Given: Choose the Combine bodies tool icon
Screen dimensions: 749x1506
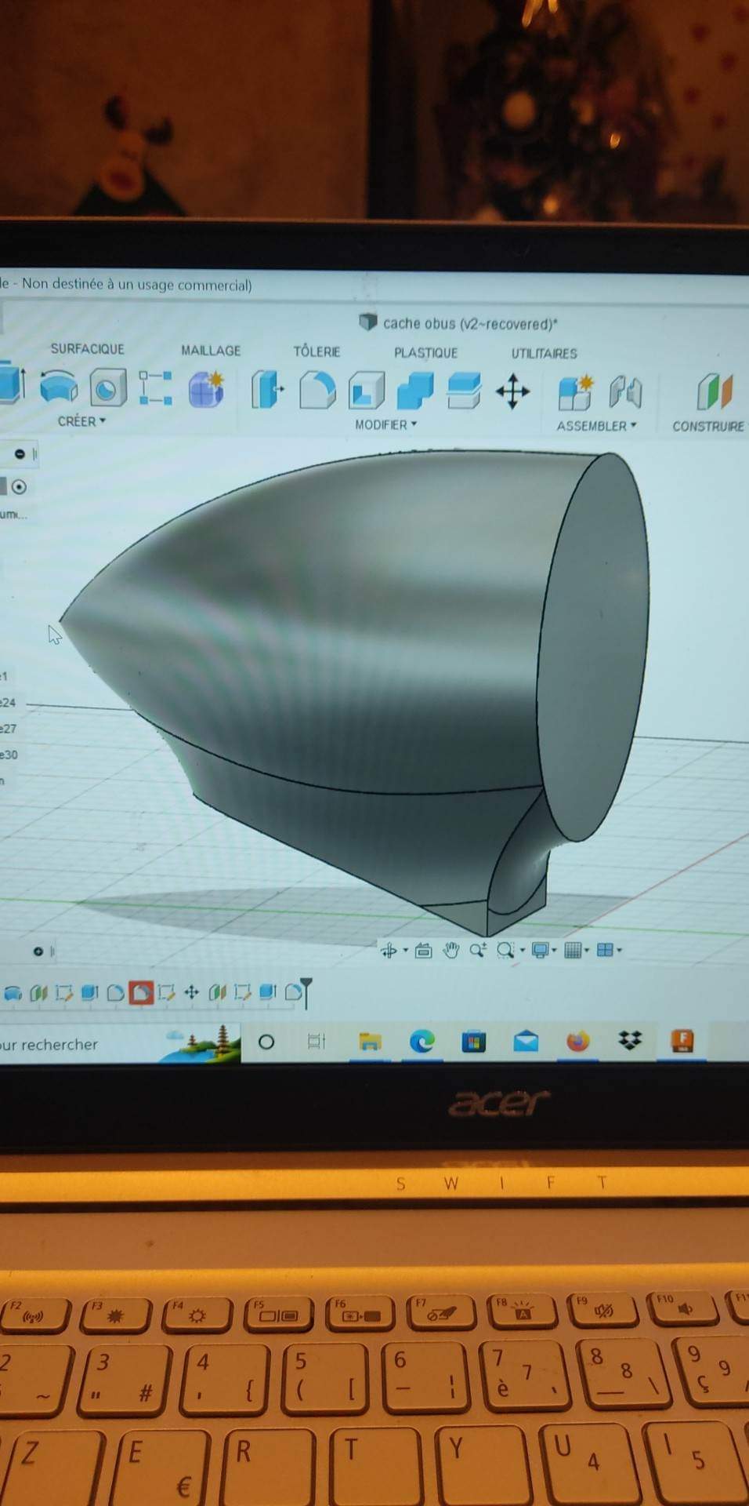Looking at the screenshot, I should pos(415,390).
